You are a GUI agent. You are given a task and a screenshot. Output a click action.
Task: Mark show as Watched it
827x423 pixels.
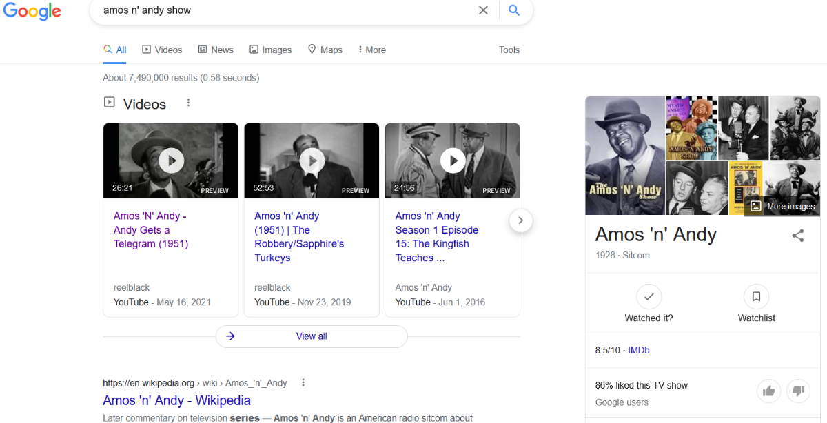(x=649, y=297)
